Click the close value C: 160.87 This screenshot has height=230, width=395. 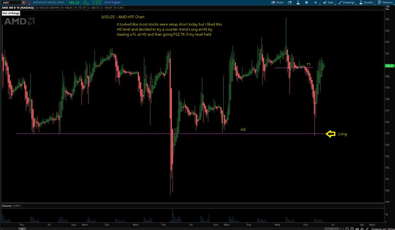[x=107, y=8]
